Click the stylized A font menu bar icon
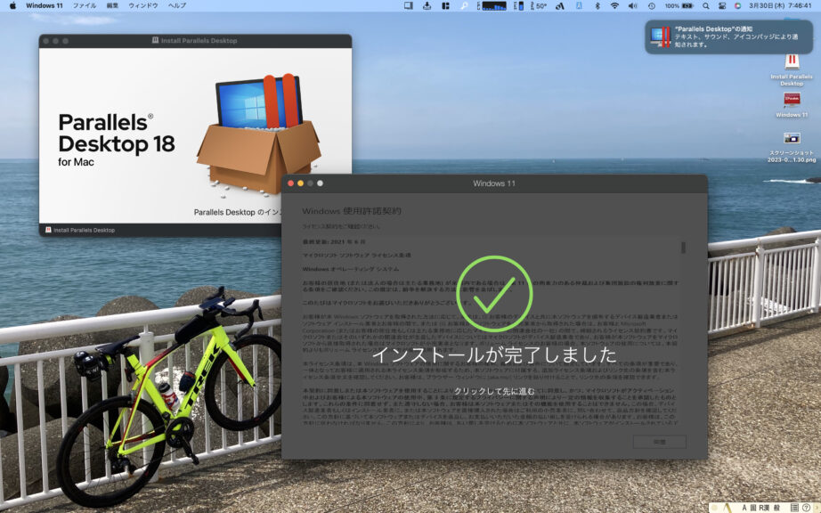The image size is (821, 513). [560, 5]
